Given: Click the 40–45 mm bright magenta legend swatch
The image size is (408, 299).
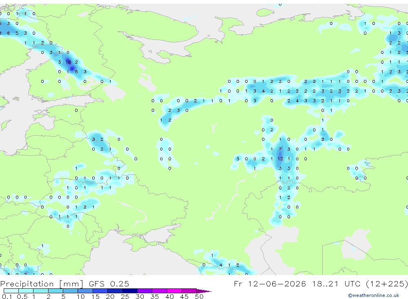Looking at the screenshot, I should [174, 291].
